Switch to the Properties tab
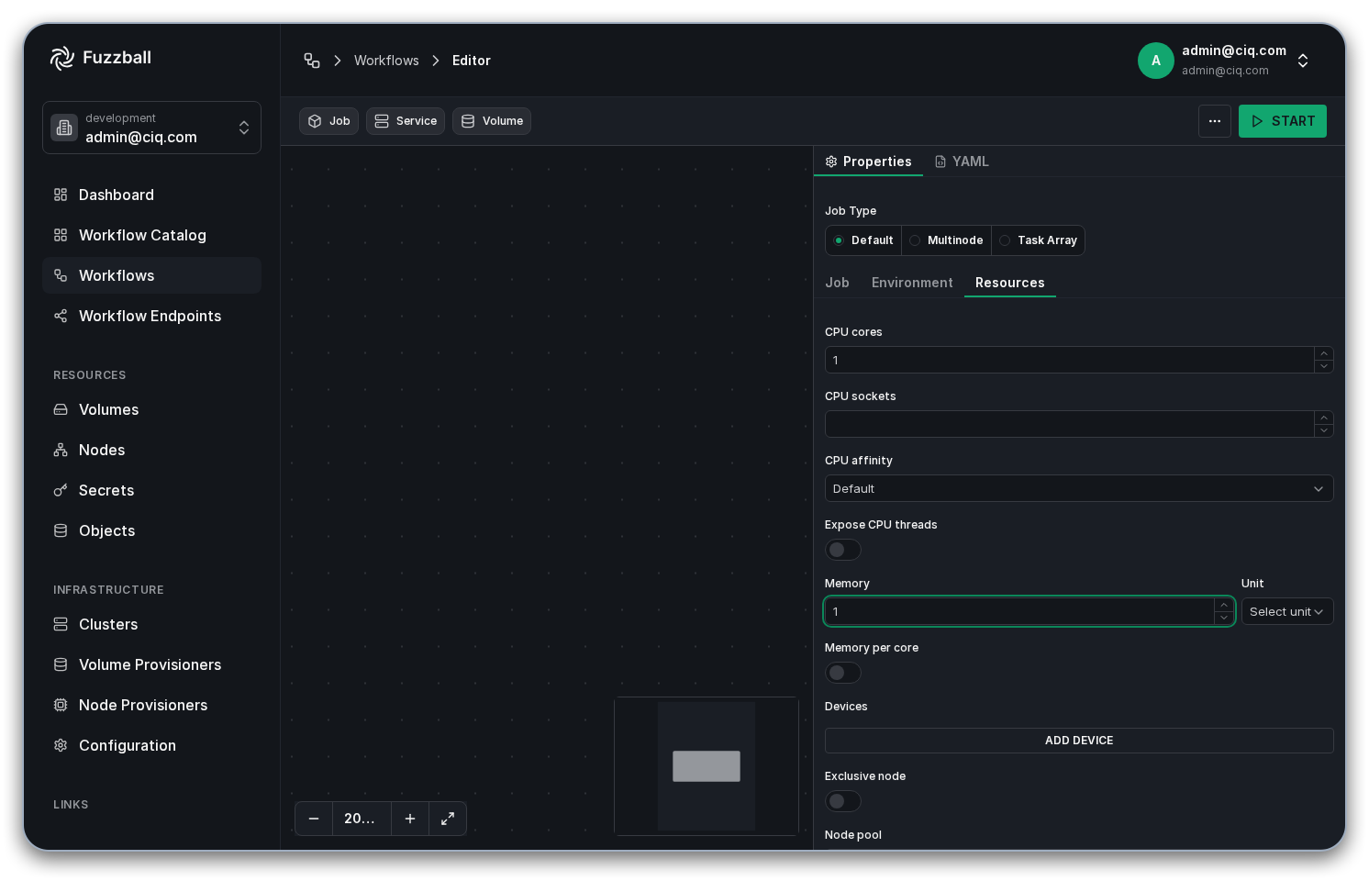 pyautogui.click(x=868, y=162)
